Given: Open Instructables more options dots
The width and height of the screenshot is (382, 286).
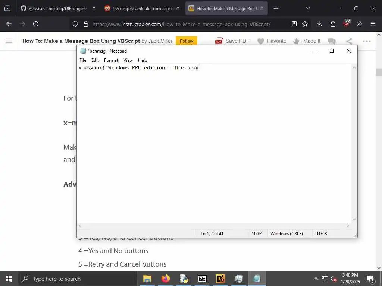Looking at the screenshot, I should coord(367,41).
